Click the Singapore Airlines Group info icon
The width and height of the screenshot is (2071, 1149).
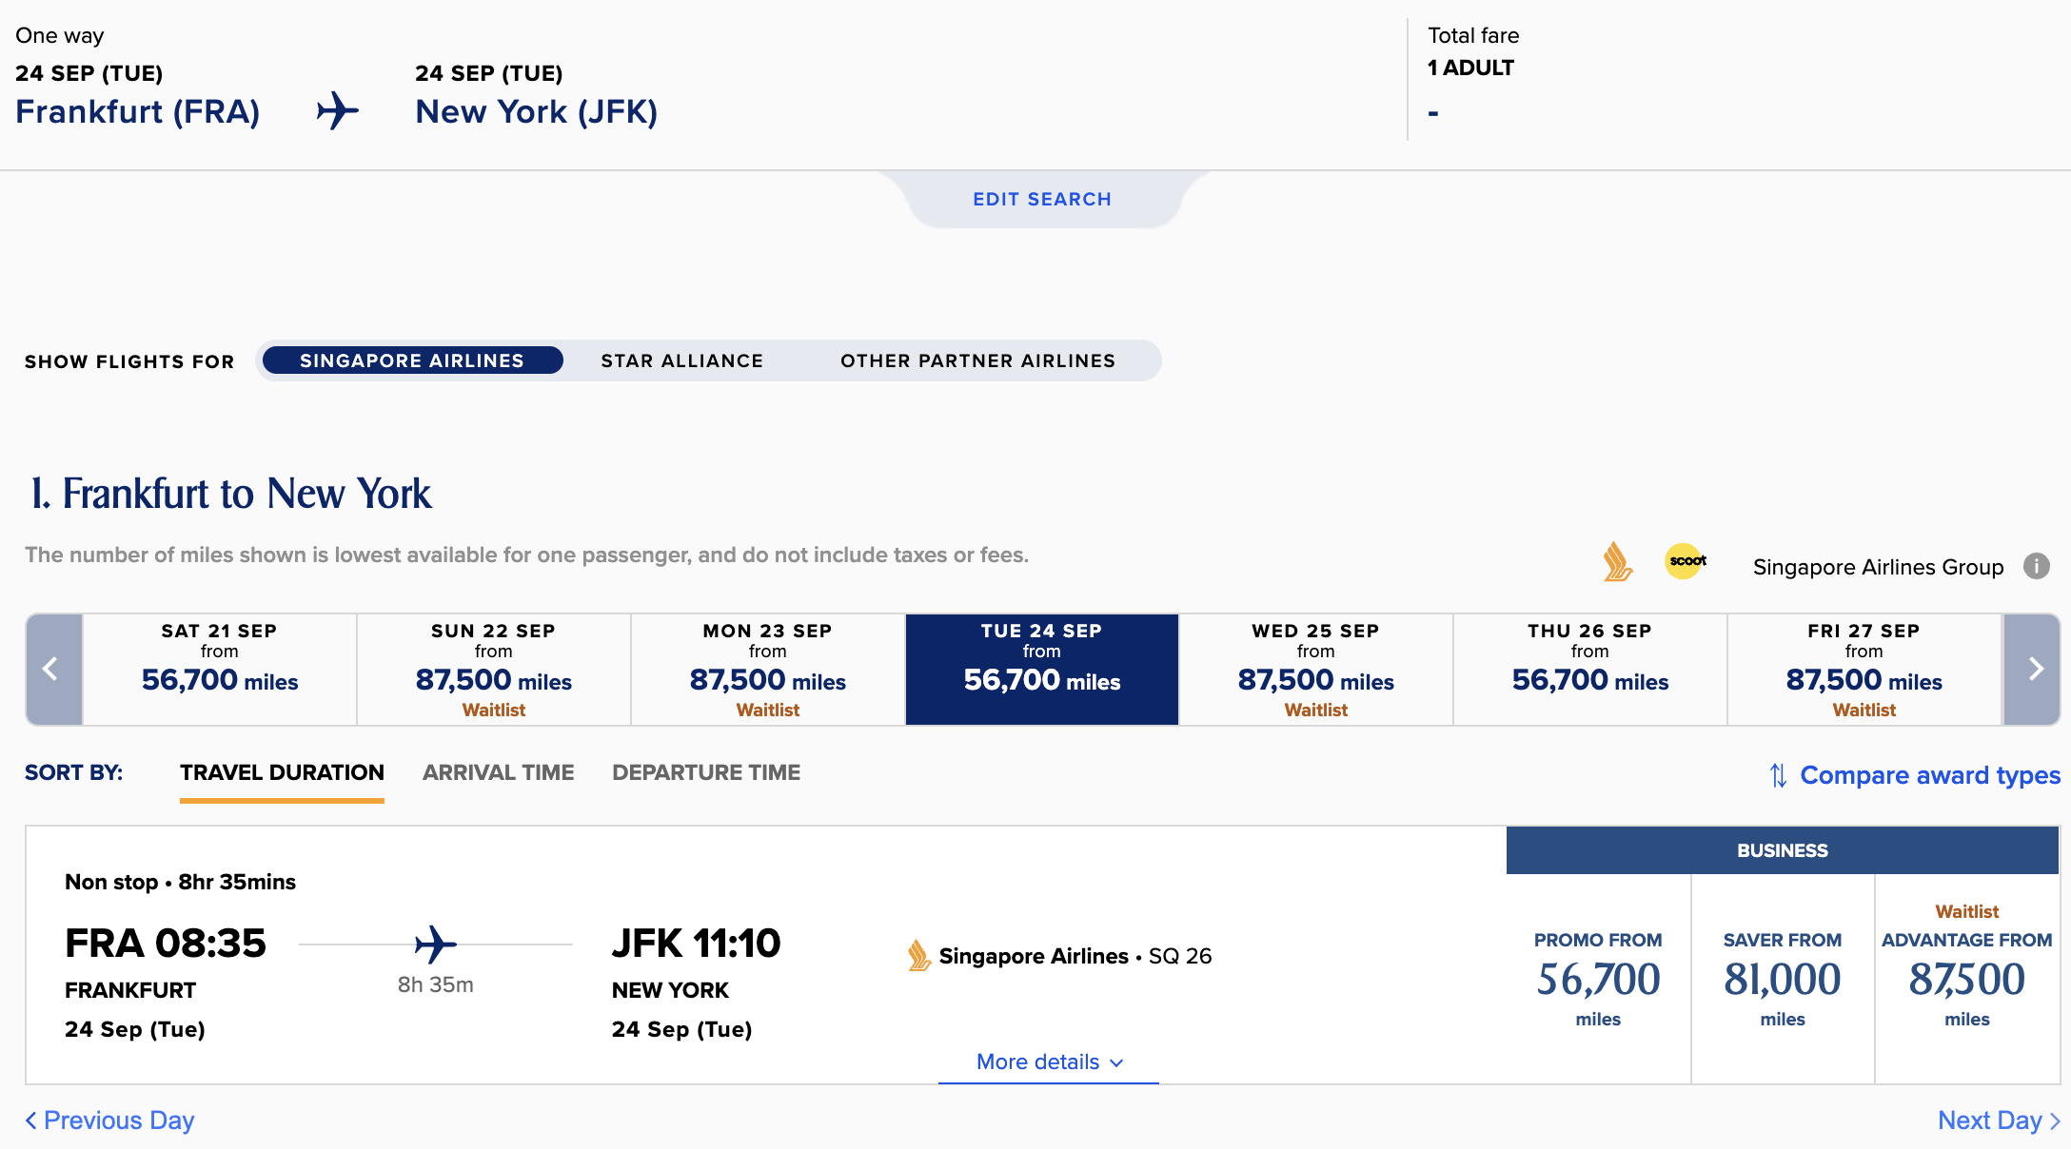2036,567
